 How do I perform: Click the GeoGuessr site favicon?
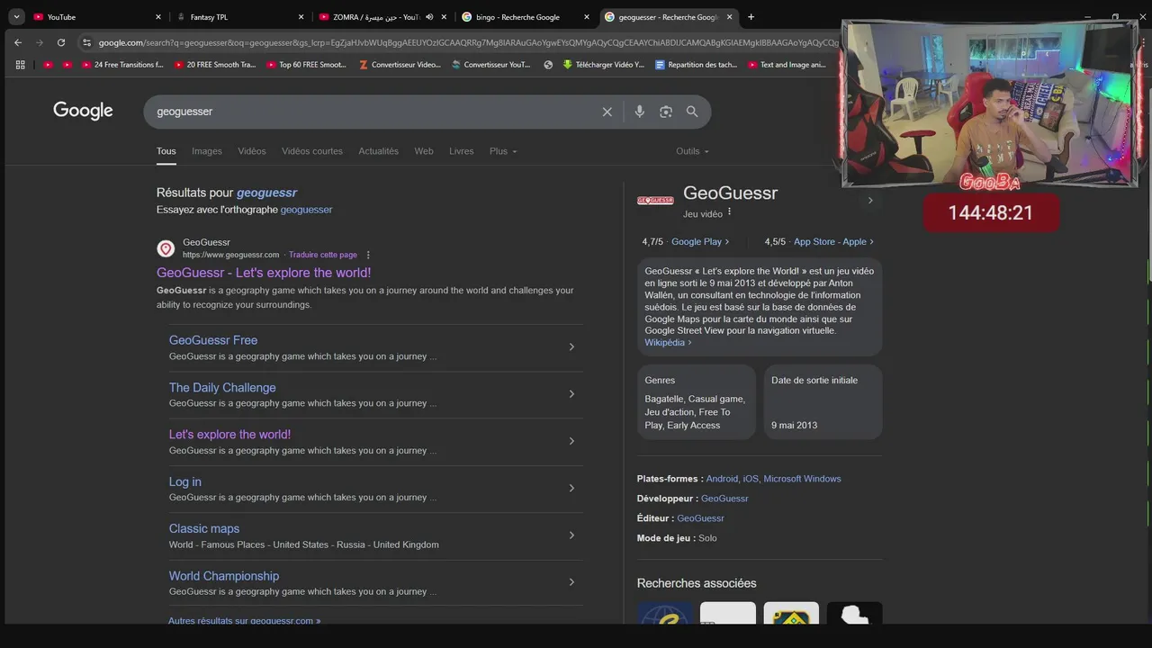166,248
